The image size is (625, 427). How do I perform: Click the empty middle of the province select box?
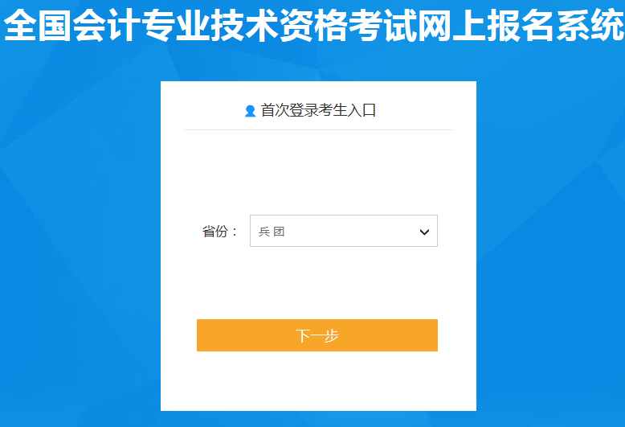click(351, 231)
